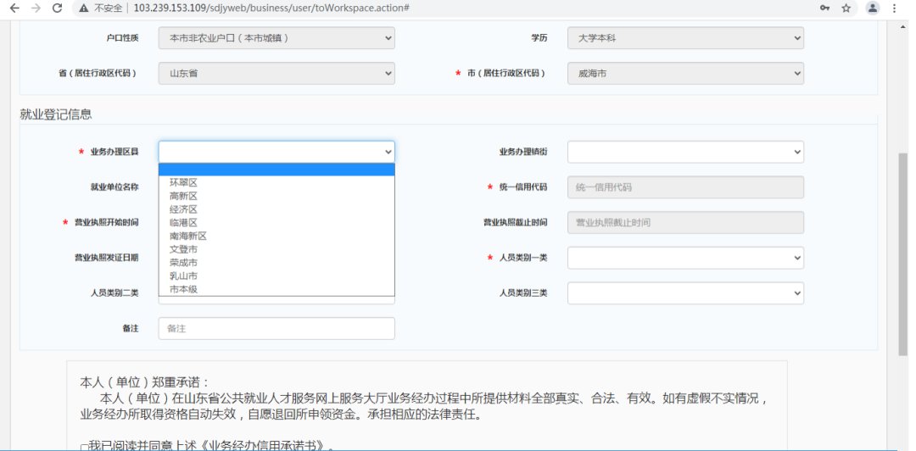Bookmark this page with the star icon
This screenshot has height=451, width=916.
(x=846, y=8)
